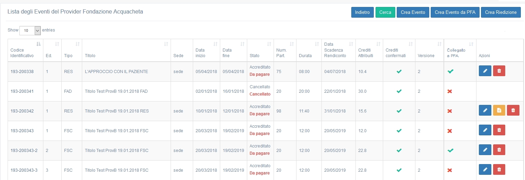Sort table by Num. Part. column
Viewport: 525px width, 180px height.
[x=292, y=44]
